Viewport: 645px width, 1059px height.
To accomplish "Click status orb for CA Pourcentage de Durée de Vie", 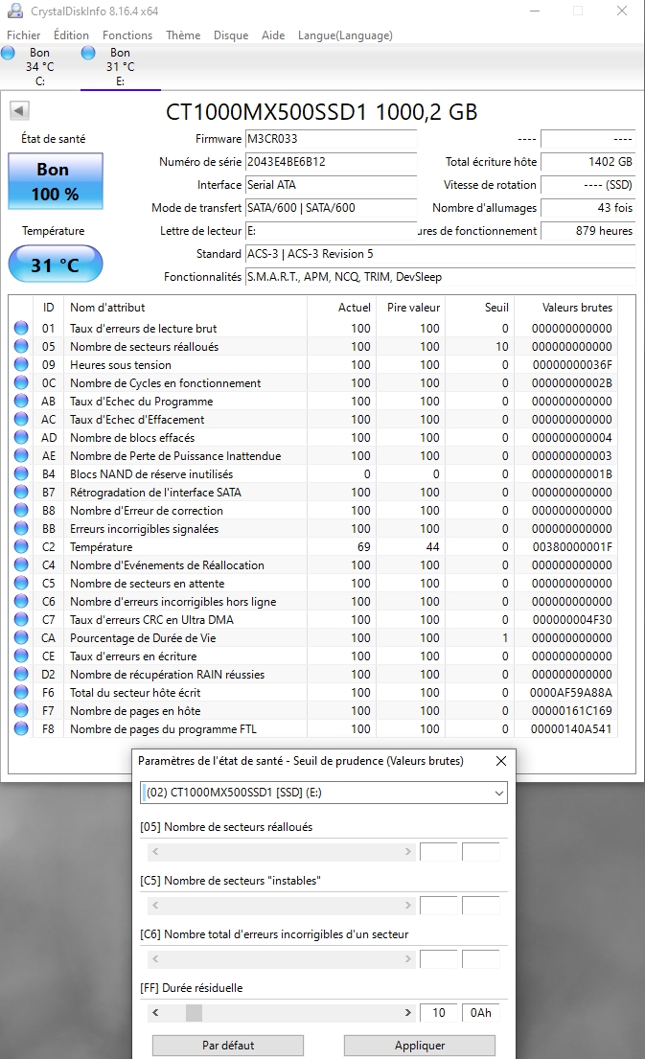I will [22, 637].
